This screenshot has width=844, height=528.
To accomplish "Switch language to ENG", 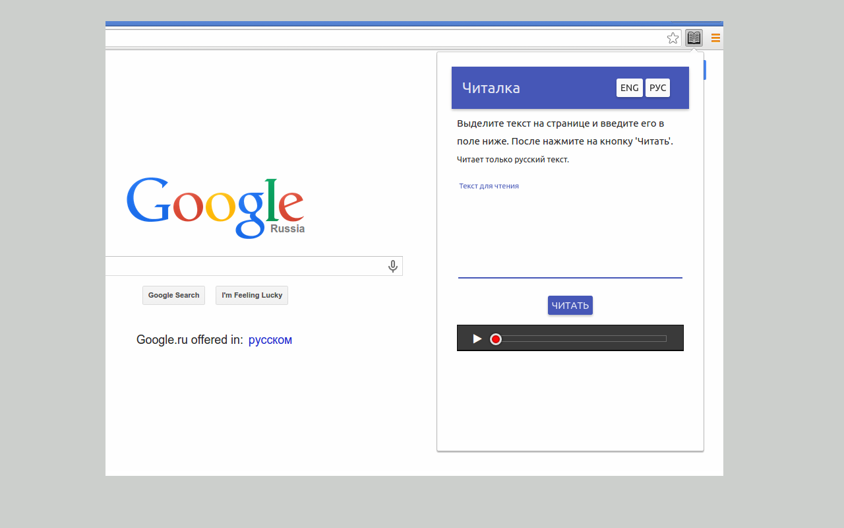I will click(x=630, y=88).
